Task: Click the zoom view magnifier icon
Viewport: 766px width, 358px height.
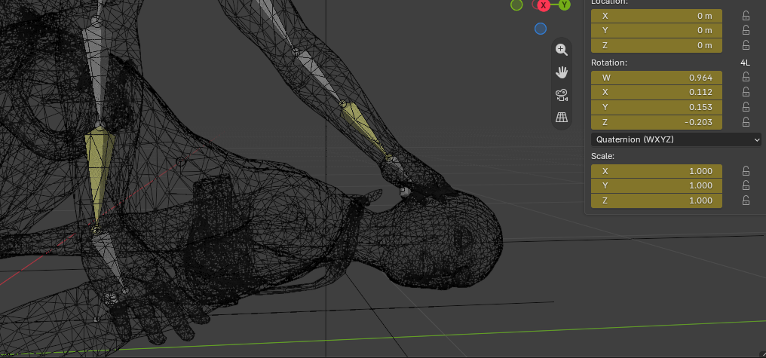Action: tap(562, 49)
